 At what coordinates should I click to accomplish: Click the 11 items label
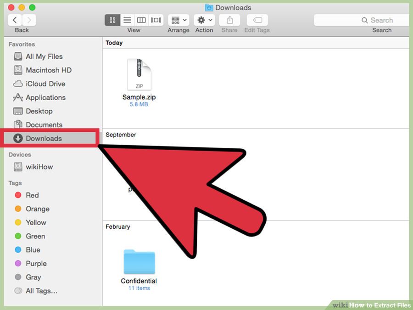[139, 288]
